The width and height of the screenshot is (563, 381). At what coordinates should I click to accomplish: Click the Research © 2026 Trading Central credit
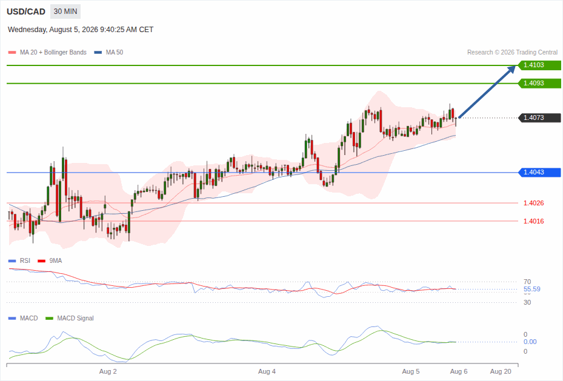(x=512, y=52)
